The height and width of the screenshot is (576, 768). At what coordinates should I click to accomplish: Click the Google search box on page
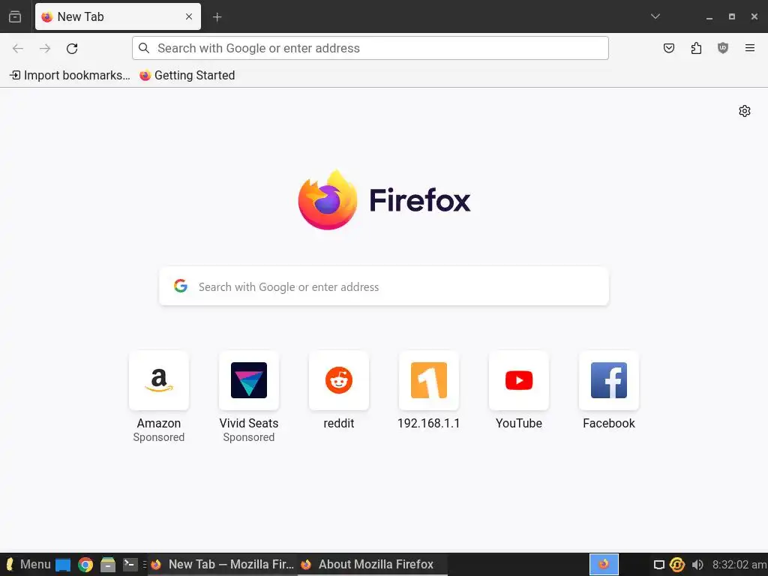click(x=384, y=286)
